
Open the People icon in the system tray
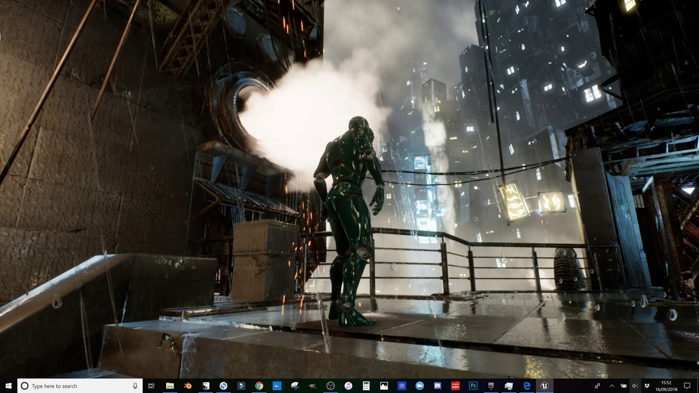coord(598,386)
